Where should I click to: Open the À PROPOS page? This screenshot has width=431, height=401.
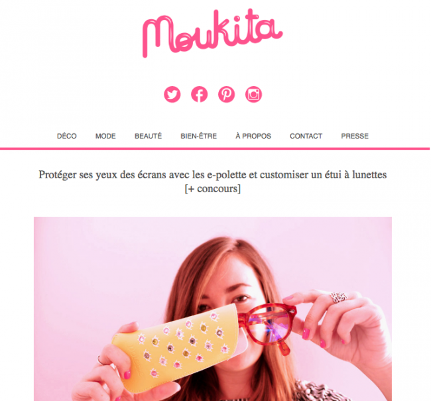pyautogui.click(x=253, y=136)
